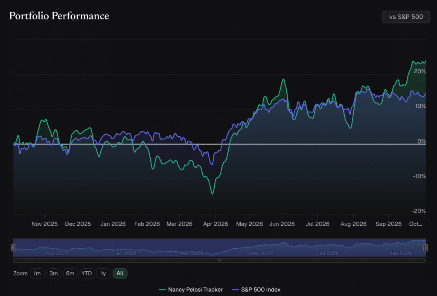Screen dimensions: 437x296
Task: Click the Feb 2026 axis label
Action: 147,224
